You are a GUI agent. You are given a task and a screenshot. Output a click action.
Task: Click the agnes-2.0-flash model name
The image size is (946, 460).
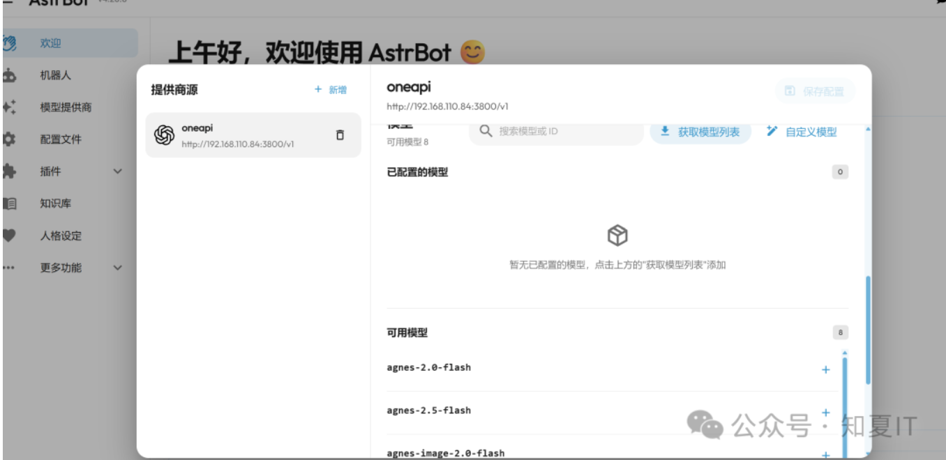click(x=429, y=367)
